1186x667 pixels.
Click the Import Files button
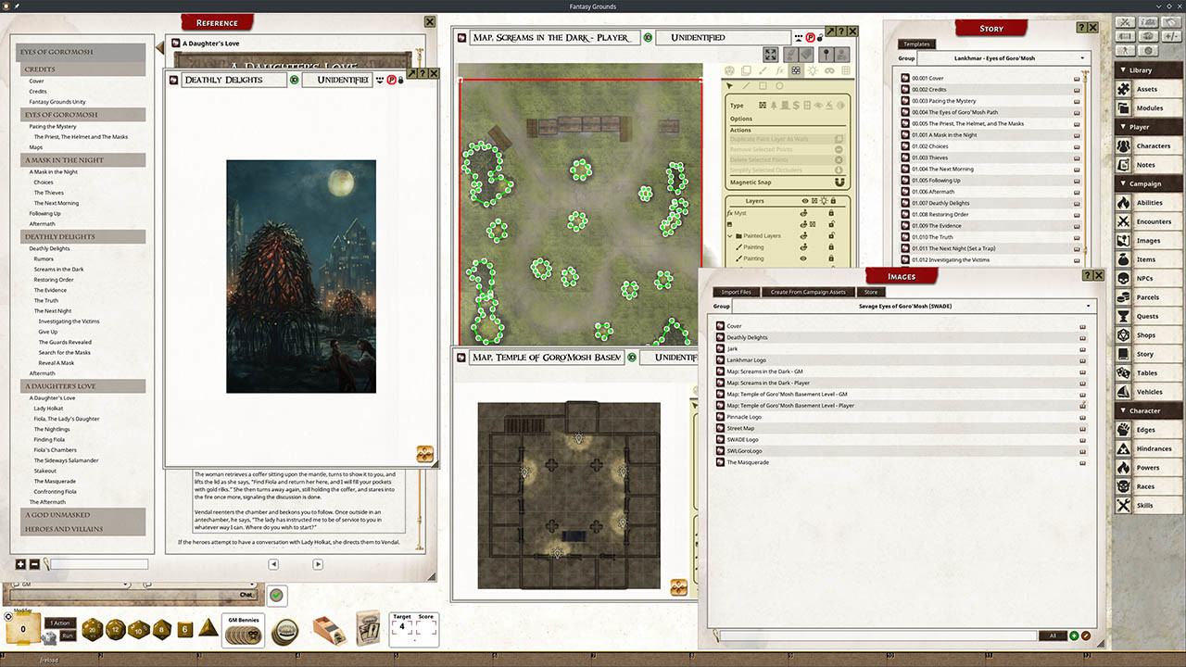coord(736,291)
